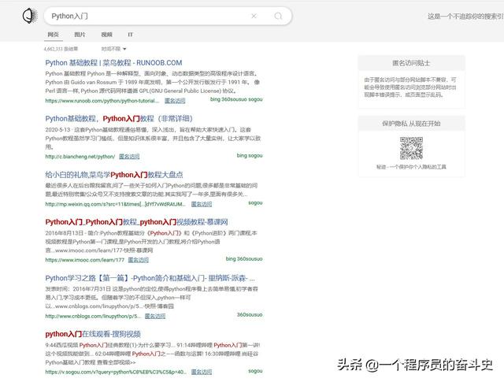The image size is (504, 382).
Task: Click the privacy QR code image
Action: [411, 148]
